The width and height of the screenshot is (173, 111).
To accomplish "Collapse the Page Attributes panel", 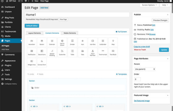I will click(x=167, y=59).
